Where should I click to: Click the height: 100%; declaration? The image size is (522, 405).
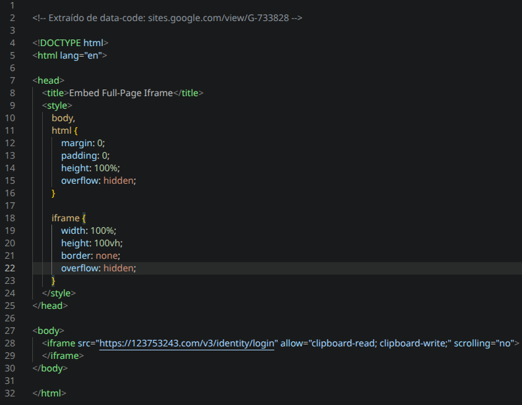click(90, 168)
